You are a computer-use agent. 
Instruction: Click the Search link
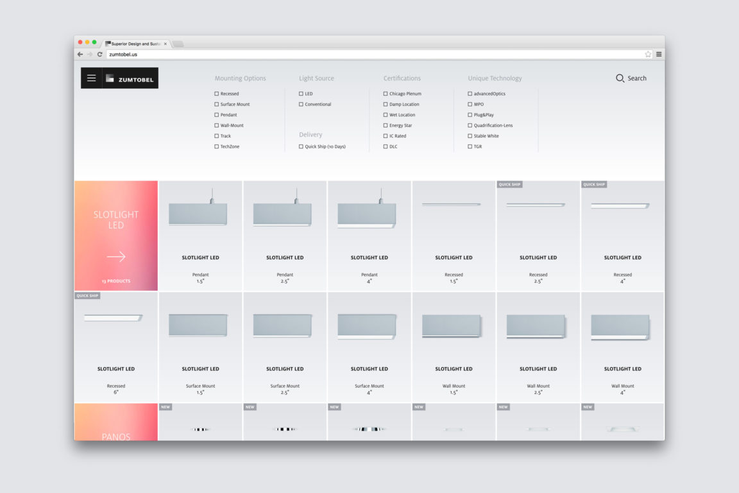click(x=637, y=78)
